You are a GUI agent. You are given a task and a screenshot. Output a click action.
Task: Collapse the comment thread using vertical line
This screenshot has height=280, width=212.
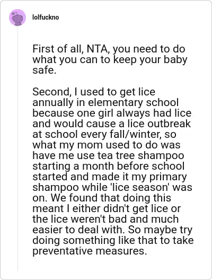click(17, 148)
